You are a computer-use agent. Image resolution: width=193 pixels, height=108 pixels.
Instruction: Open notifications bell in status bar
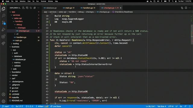click(x=190, y=106)
